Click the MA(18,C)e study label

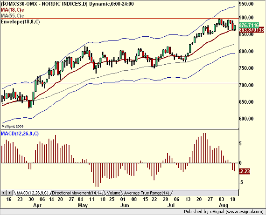pyautogui.click(x=13, y=10)
